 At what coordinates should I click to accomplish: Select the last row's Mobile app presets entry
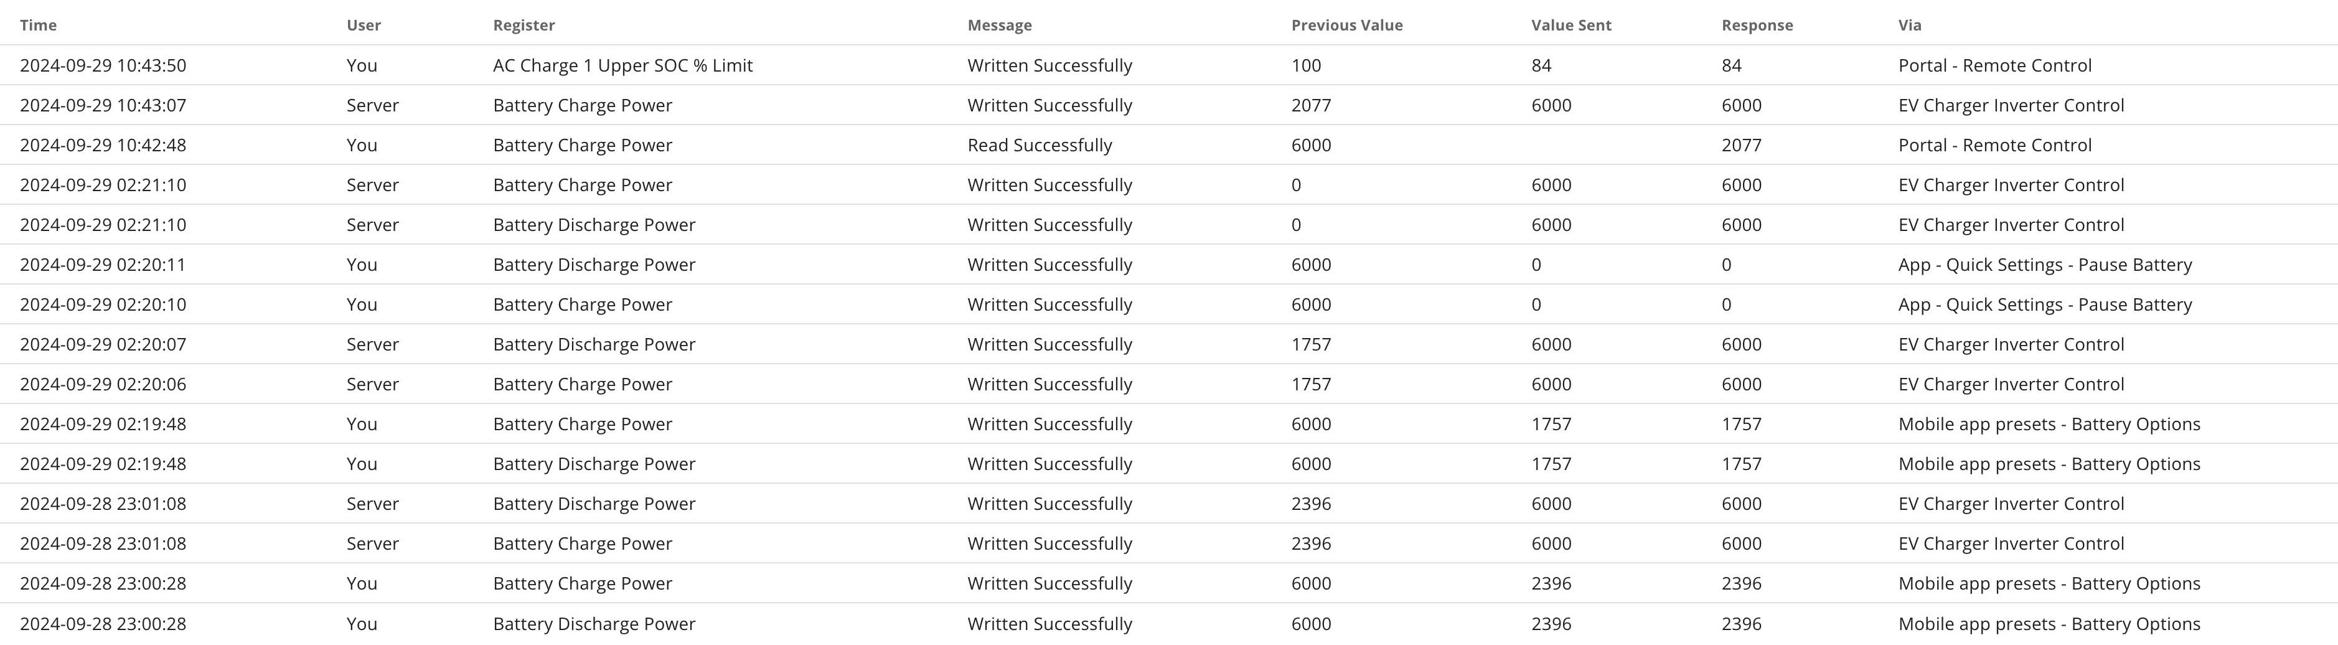coord(2049,624)
